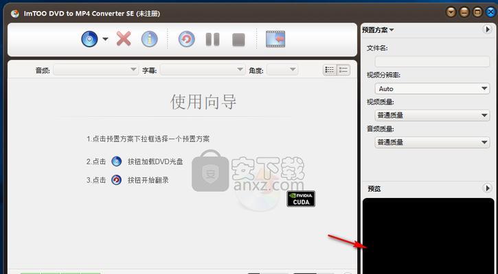This screenshot has width=498, height=274.
Task: Click the arrow button beside 预置方案 panel
Action: (487, 29)
